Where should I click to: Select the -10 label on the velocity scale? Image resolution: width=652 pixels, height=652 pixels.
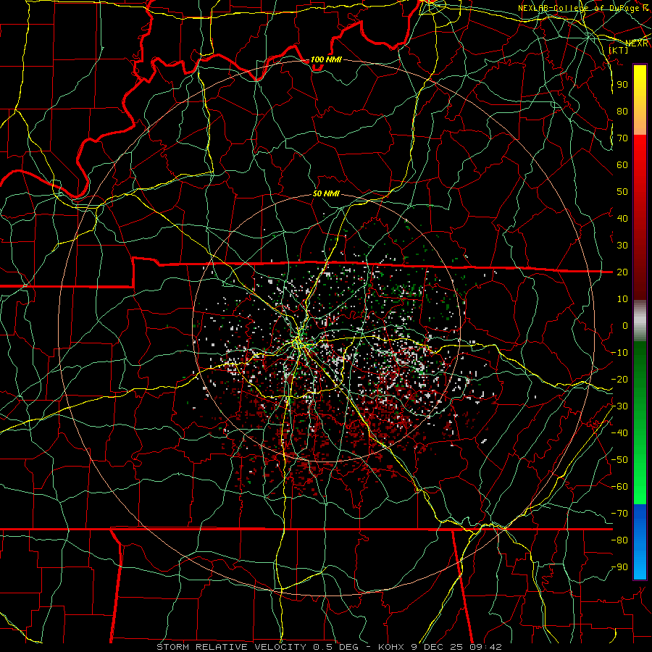point(619,353)
